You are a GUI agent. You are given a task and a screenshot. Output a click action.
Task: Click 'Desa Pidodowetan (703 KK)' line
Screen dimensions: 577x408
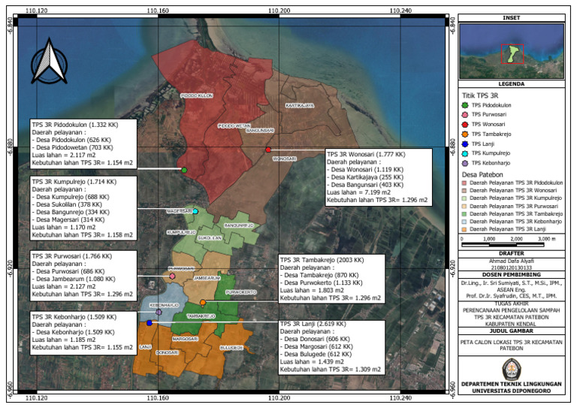(72, 147)
